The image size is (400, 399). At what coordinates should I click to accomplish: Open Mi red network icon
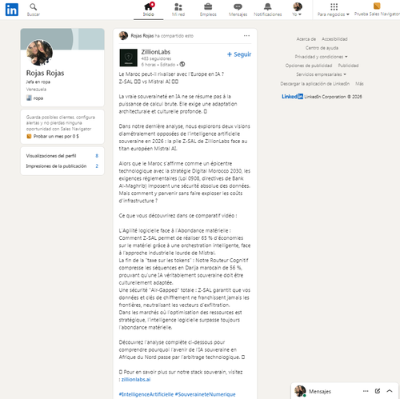[178, 6]
